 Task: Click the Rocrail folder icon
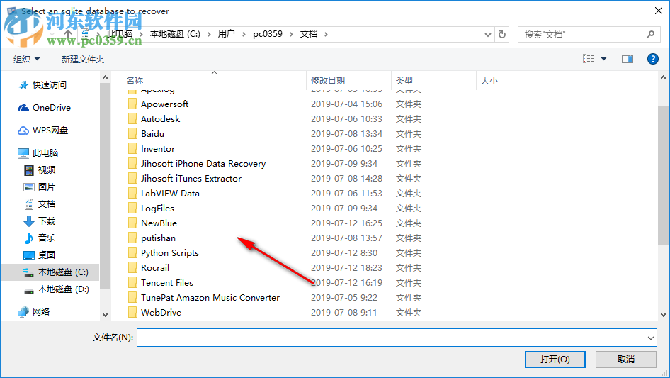133,268
